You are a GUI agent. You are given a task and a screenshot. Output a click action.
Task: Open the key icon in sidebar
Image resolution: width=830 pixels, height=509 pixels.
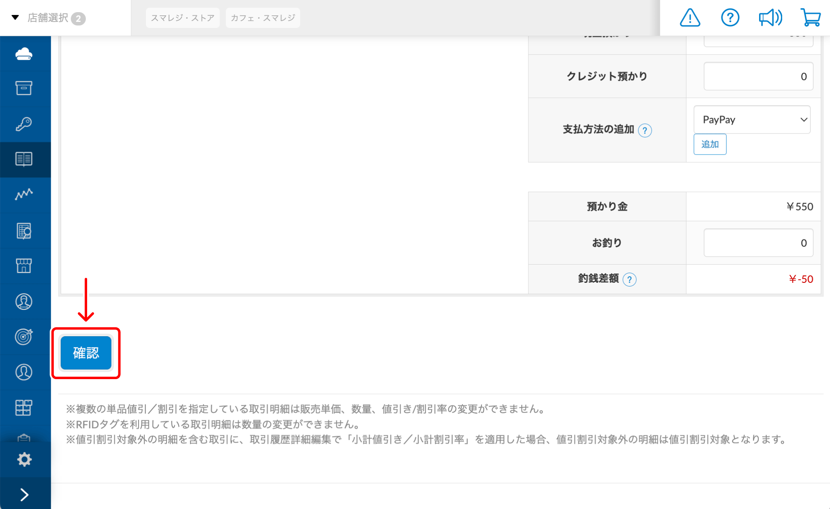(x=24, y=124)
